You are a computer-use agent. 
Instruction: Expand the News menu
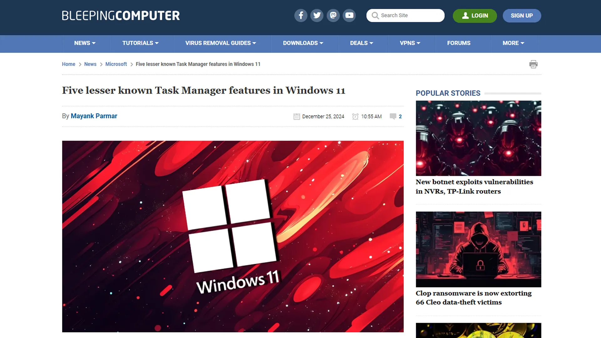click(x=85, y=43)
